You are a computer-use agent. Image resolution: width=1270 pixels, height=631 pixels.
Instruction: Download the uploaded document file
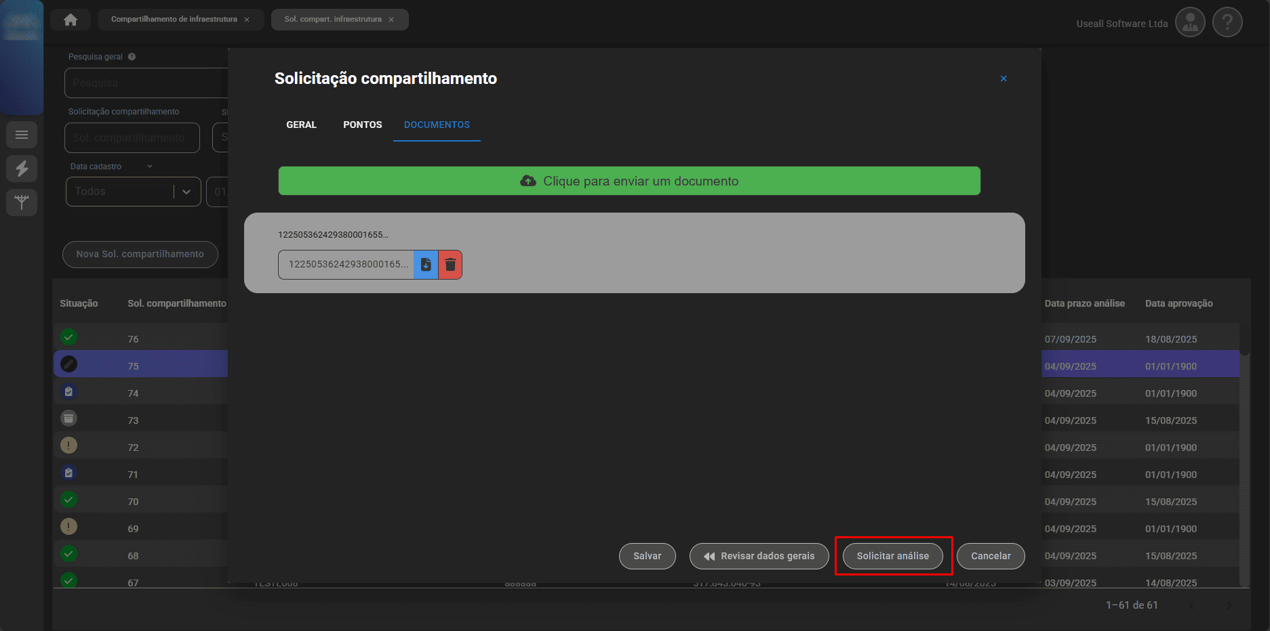coord(426,265)
